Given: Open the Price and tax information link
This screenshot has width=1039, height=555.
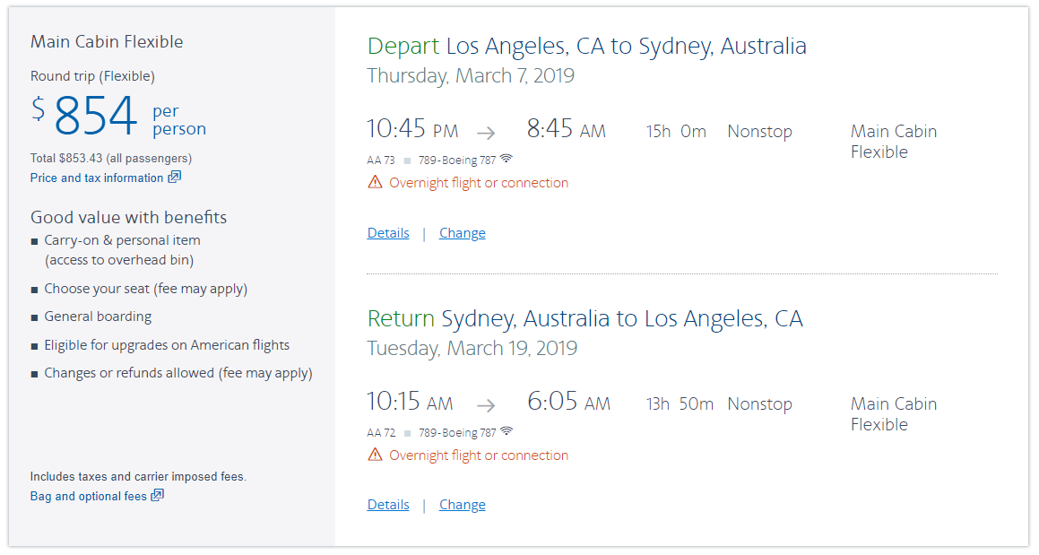Looking at the screenshot, I should (x=97, y=178).
